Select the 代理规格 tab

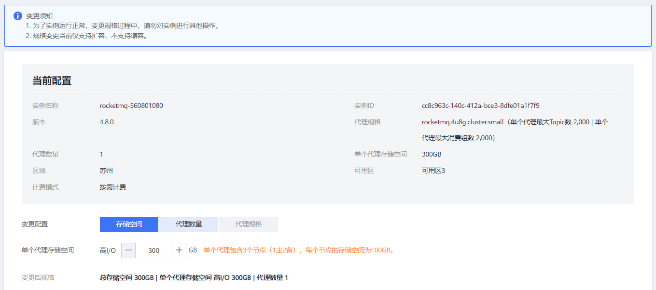249,224
